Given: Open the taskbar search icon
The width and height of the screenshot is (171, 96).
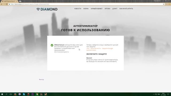Looking at the screenshot, I should [6, 94].
